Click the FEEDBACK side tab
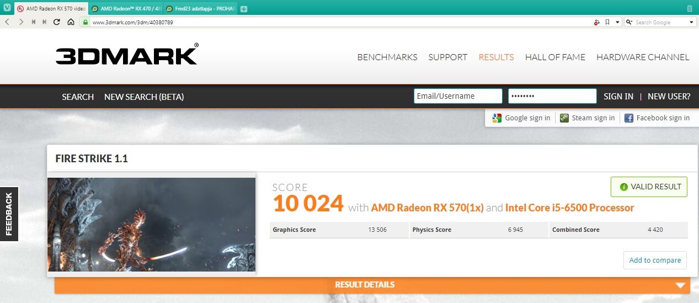The height and width of the screenshot is (303, 699). pos(9,214)
